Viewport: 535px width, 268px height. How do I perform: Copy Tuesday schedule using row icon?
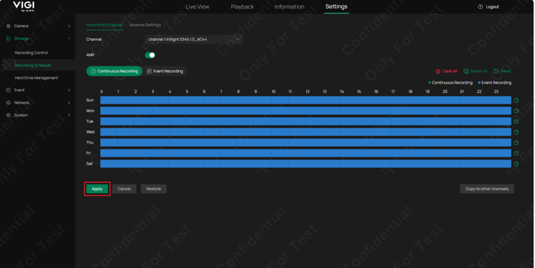click(x=516, y=121)
